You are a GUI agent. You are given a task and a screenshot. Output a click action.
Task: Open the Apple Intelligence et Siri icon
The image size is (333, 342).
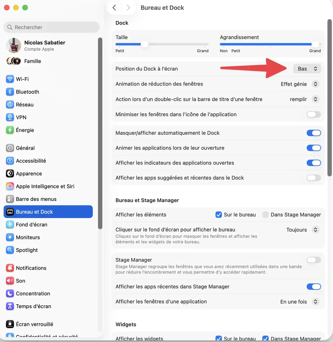click(10, 186)
